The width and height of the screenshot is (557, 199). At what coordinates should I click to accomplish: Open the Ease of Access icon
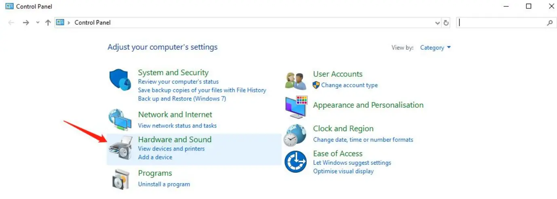point(295,161)
